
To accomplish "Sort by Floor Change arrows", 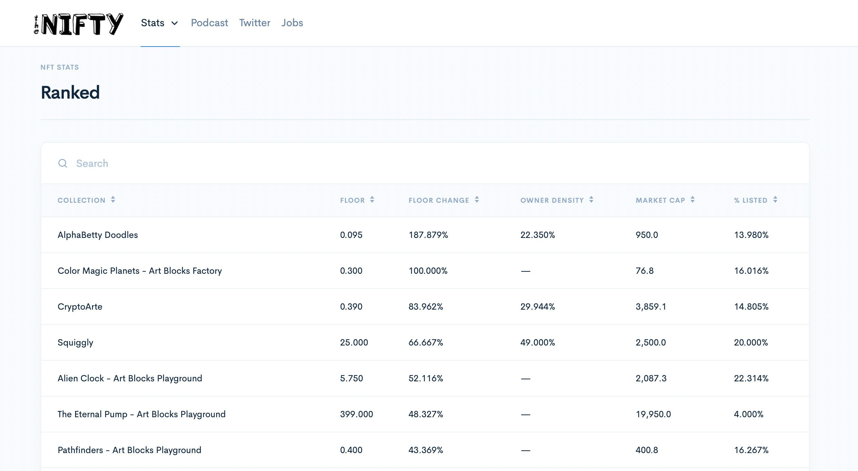I will click(477, 200).
